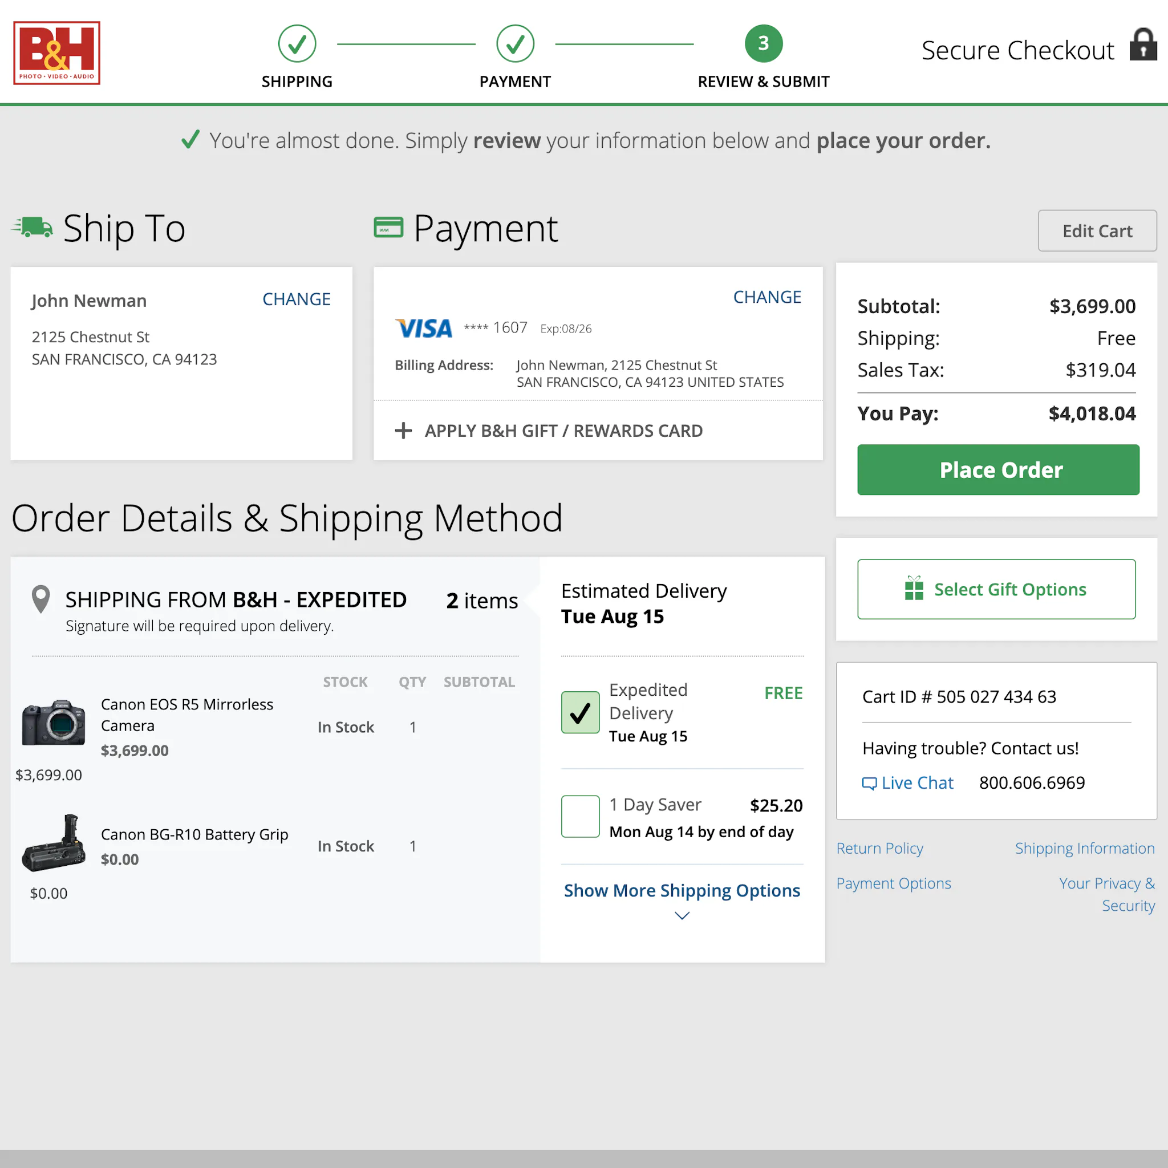This screenshot has width=1168, height=1168.
Task: Change the Ship To address
Action: pos(296,299)
